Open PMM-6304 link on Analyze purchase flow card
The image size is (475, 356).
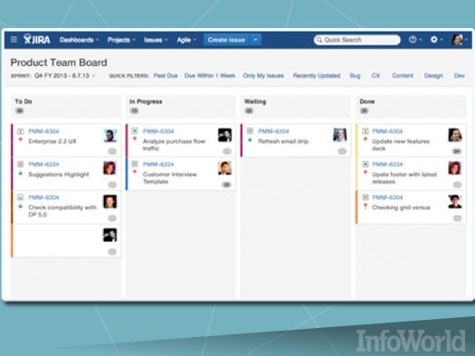[x=158, y=131]
